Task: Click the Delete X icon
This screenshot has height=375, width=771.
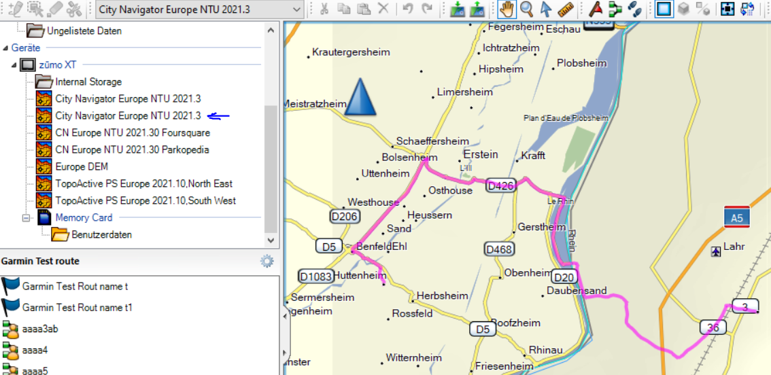Action: coord(383,9)
